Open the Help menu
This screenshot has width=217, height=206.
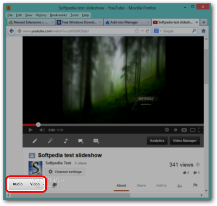pos(85,15)
